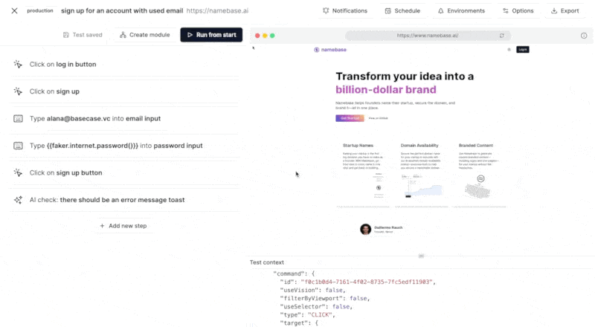Click the bell icon on Notifications
This screenshot has width=595, height=327.
pos(326,10)
